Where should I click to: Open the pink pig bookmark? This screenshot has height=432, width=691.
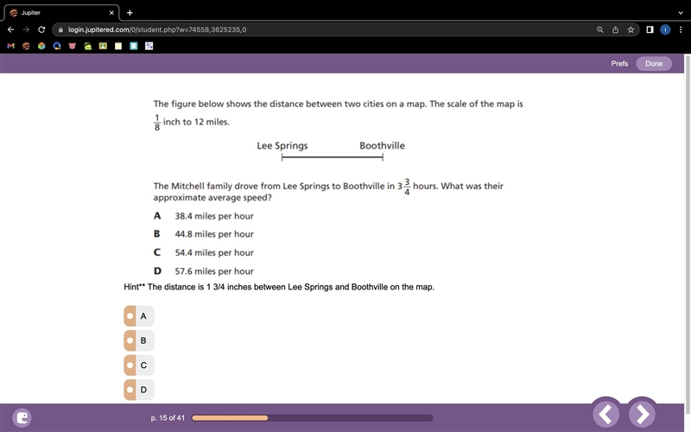click(73, 46)
